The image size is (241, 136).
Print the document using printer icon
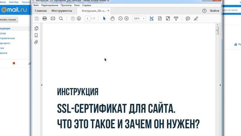tap(44, 19)
